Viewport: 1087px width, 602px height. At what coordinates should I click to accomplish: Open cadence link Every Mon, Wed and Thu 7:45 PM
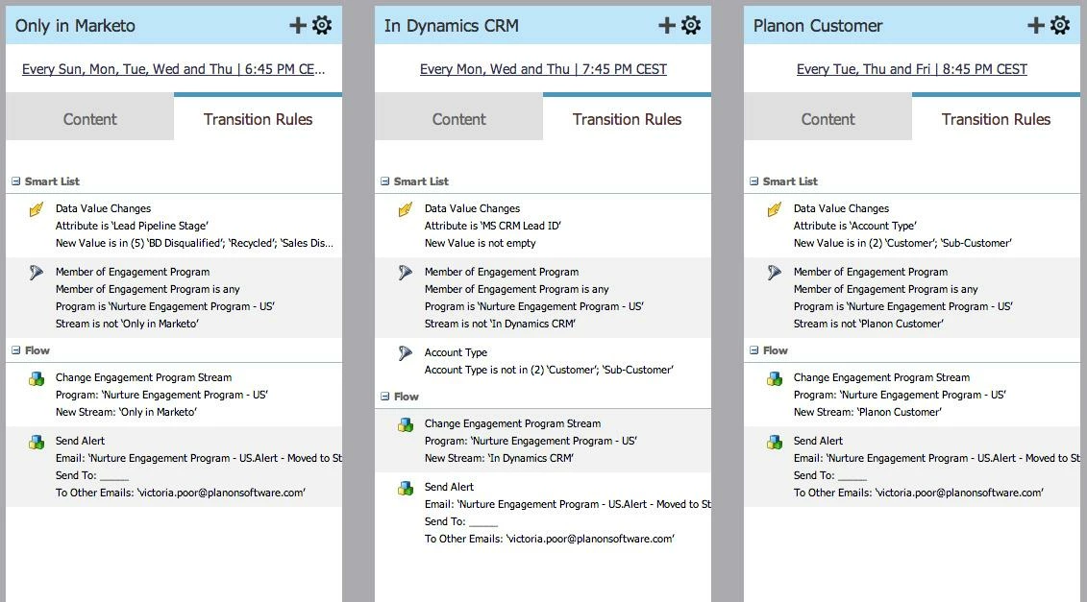point(544,69)
